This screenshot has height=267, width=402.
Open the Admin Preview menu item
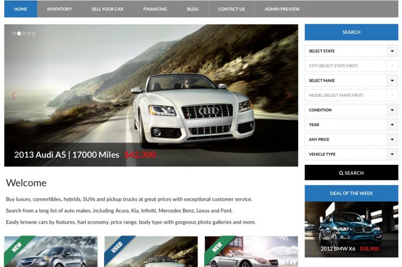[x=282, y=9]
